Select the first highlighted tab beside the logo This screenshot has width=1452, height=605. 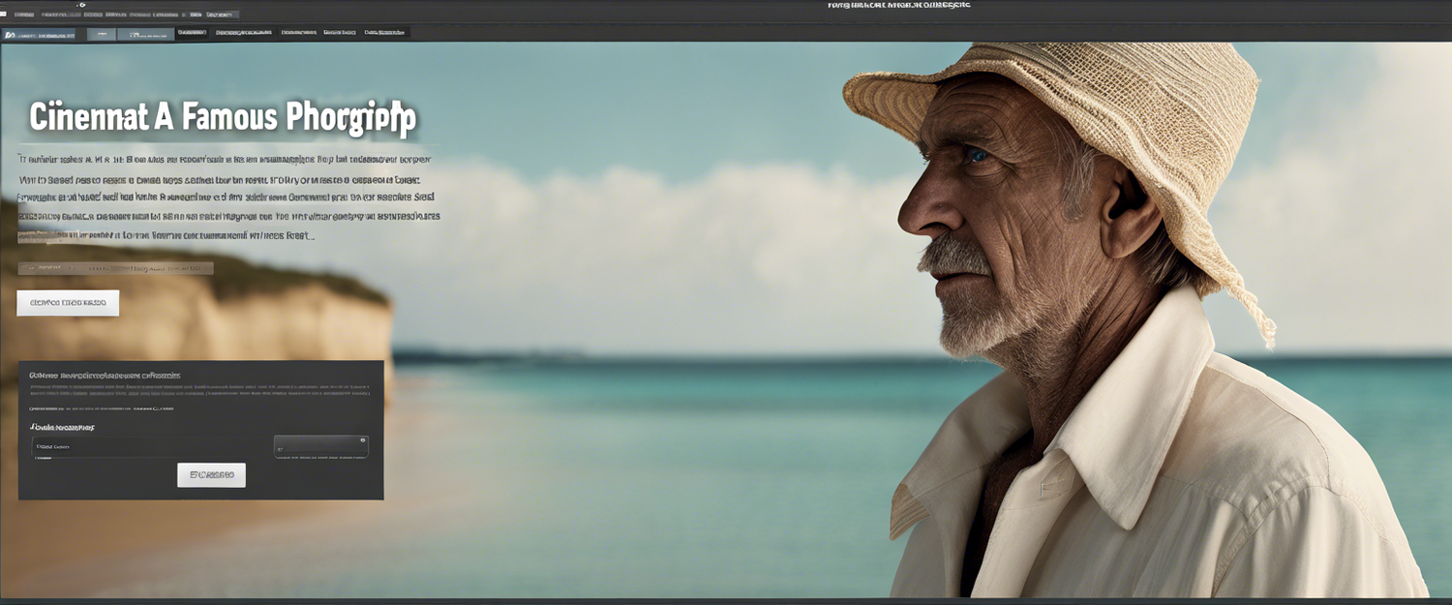101,34
